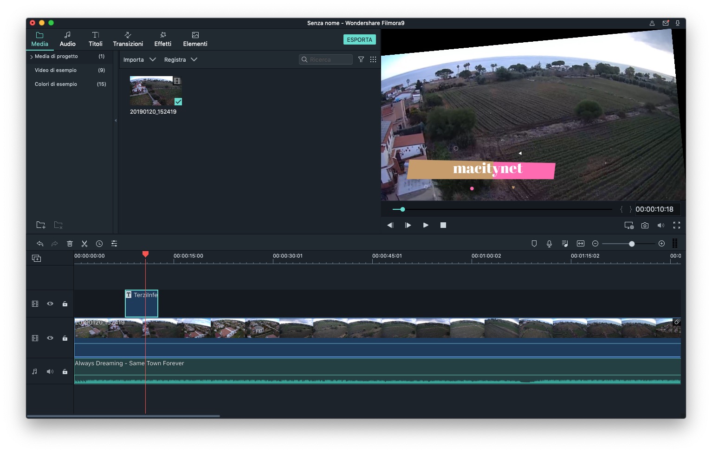Play the preview video
This screenshot has height=453, width=712.
click(x=426, y=226)
